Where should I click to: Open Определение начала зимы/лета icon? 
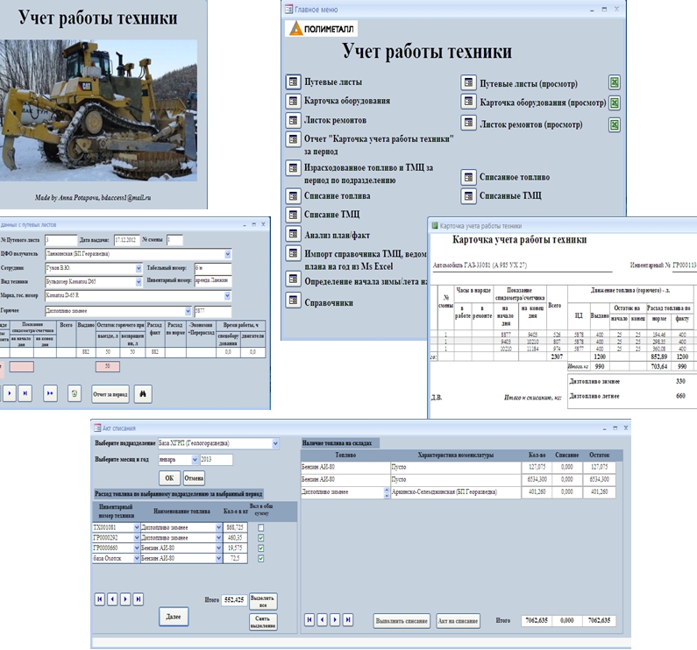tap(293, 279)
